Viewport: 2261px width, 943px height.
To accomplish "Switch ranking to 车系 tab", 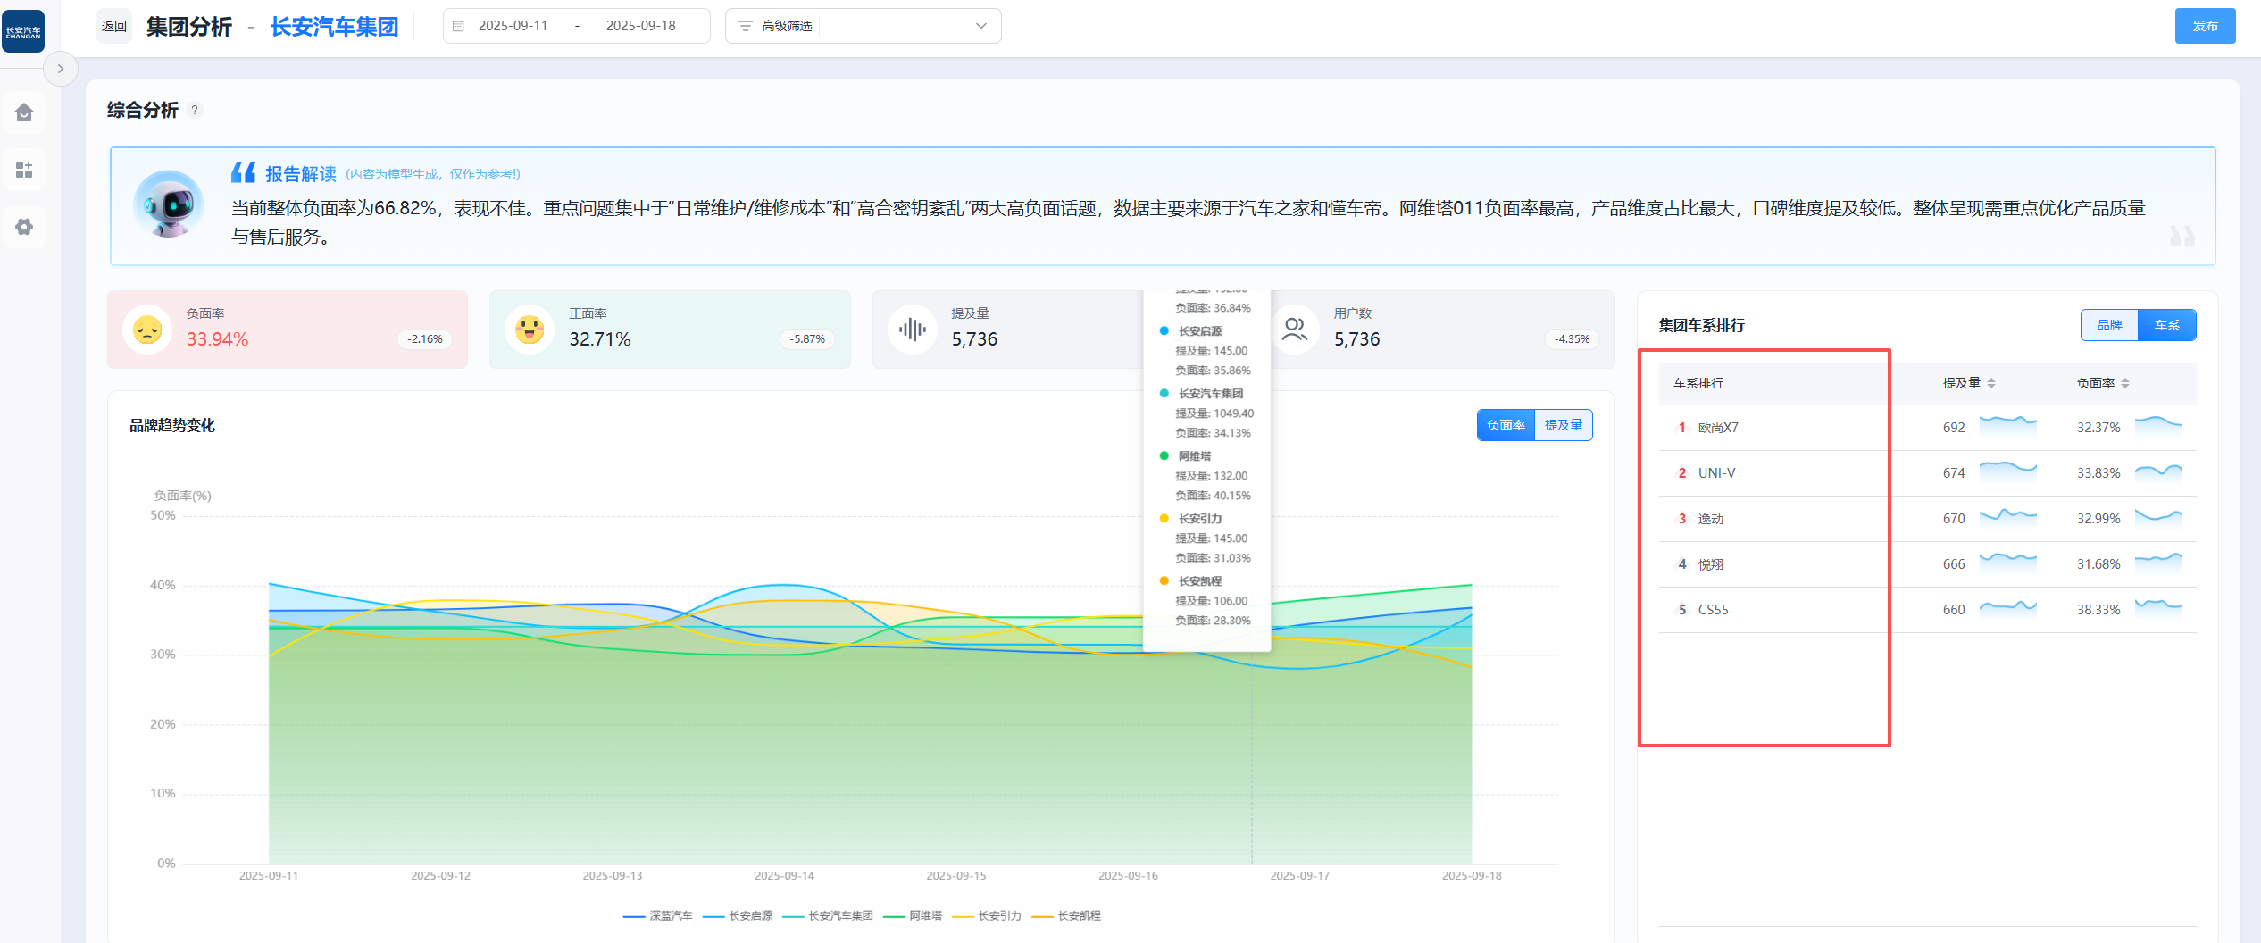I will coord(2167,325).
